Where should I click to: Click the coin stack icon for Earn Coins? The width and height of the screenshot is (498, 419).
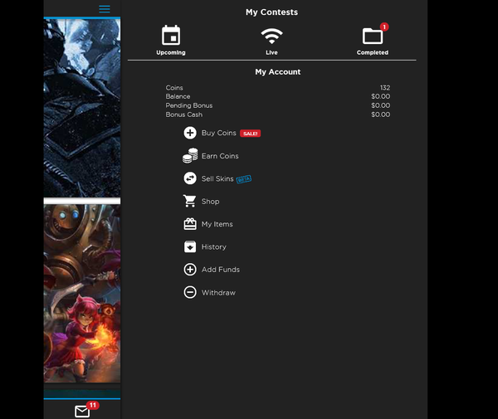pyautogui.click(x=190, y=155)
